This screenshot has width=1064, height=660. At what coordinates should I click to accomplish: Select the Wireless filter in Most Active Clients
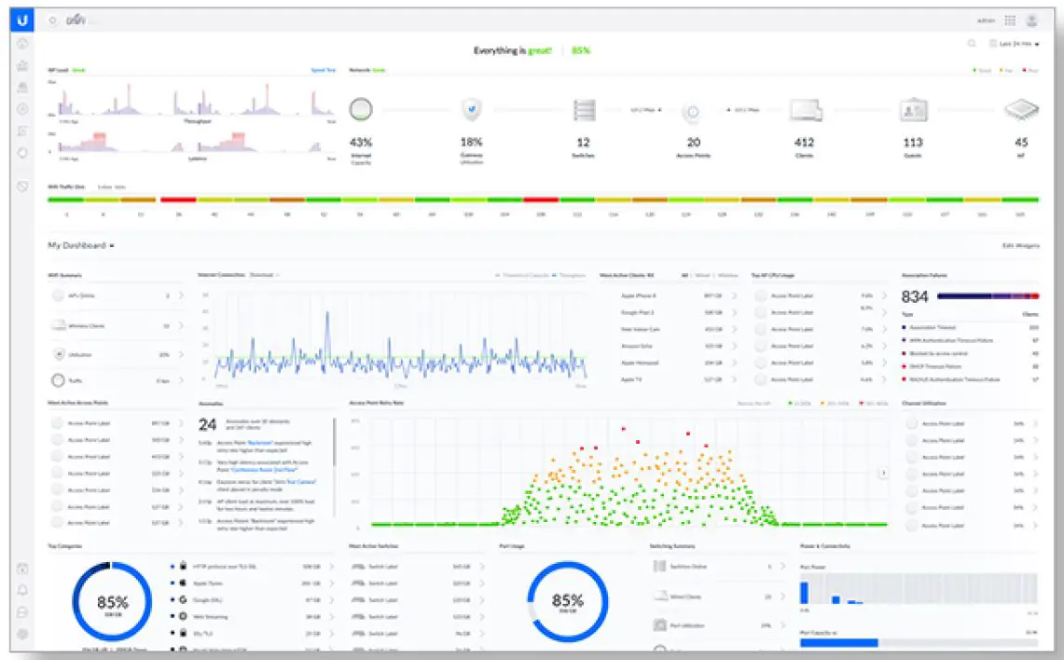pyautogui.click(x=727, y=275)
